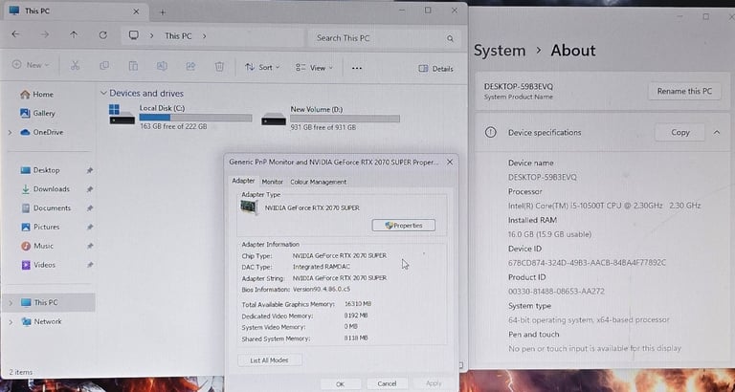Click Copy for device specifications
Viewport: 735px width, 392px height.
pos(679,133)
